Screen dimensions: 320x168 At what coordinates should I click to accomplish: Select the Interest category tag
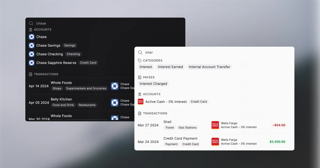146,67
